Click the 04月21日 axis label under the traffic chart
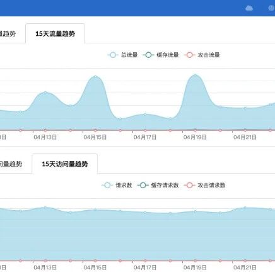Image resolution: width=275 pixels, height=275 pixels. pos(245,137)
